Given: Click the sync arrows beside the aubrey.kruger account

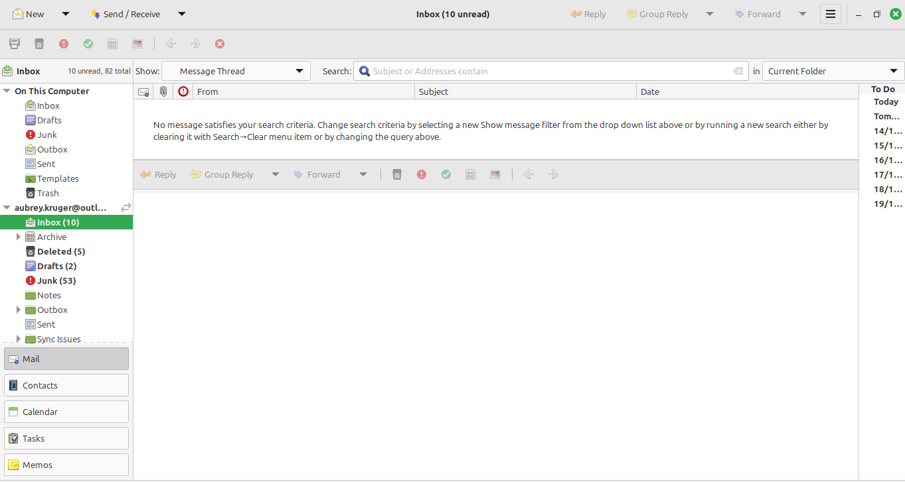Looking at the screenshot, I should pyautogui.click(x=125, y=208).
